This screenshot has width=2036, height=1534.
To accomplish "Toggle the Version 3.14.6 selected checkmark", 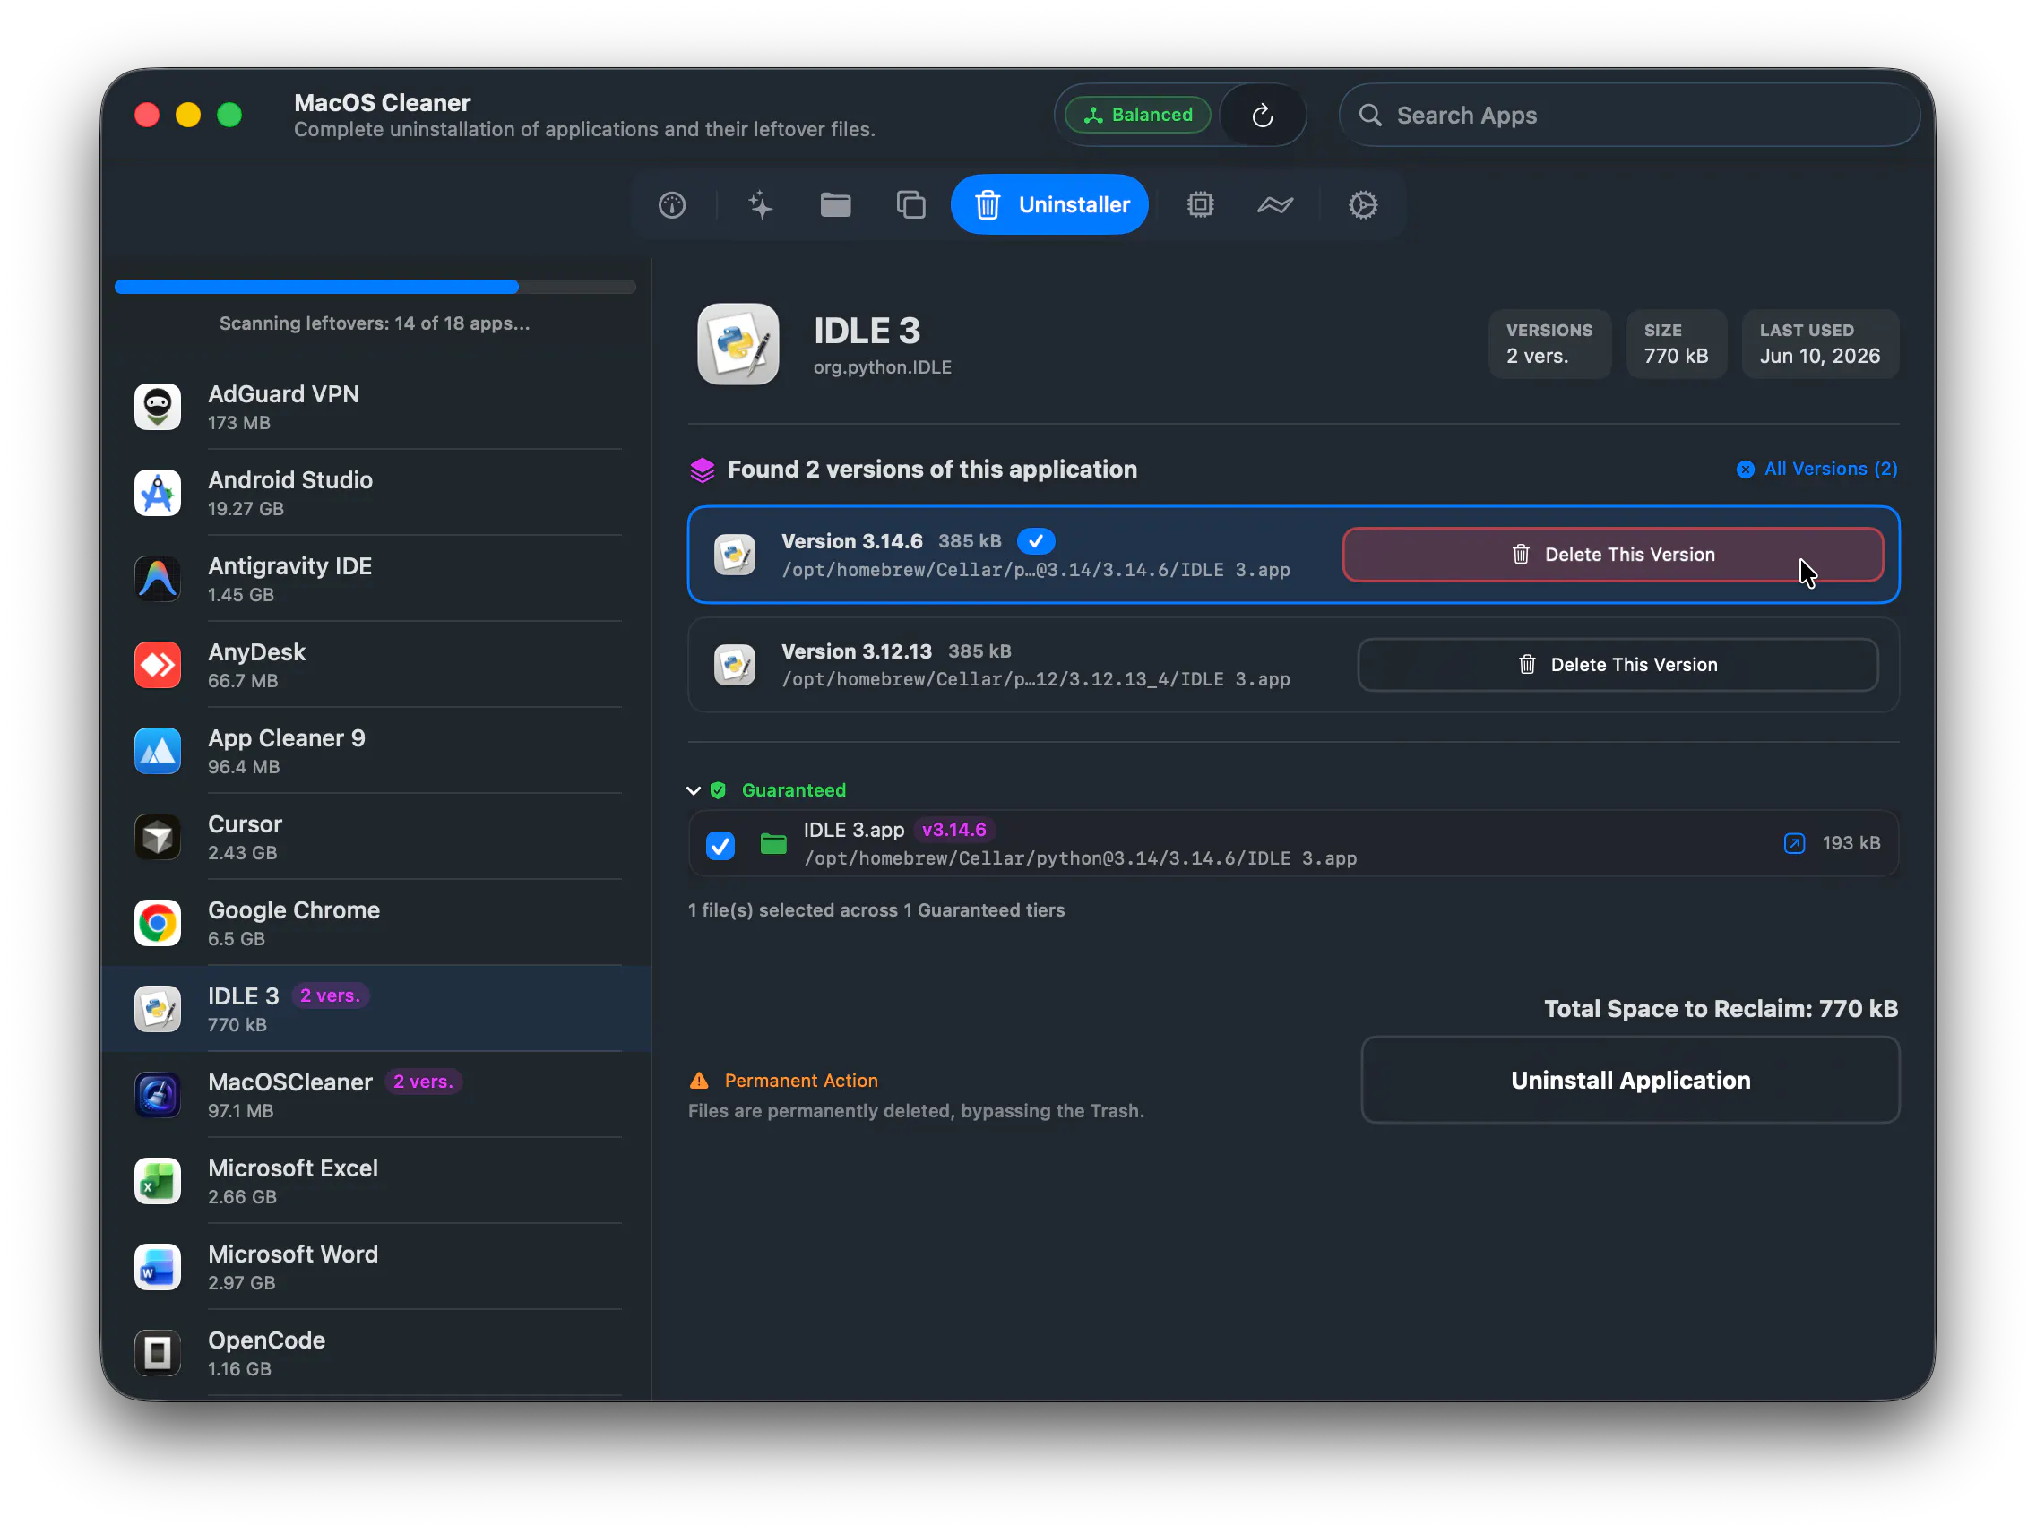I will (1036, 541).
